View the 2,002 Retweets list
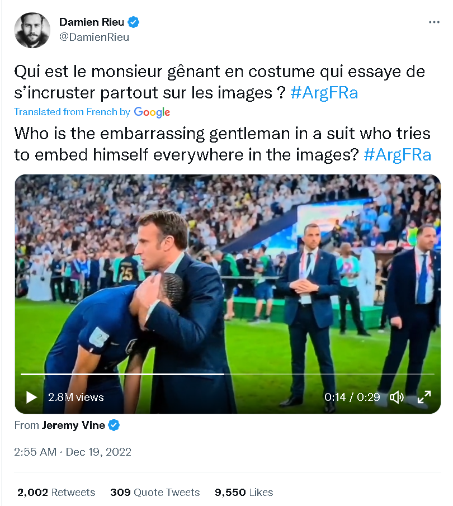 coord(56,493)
